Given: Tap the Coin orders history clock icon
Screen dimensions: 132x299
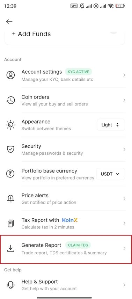Looking at the screenshot, I should coord(11,100).
